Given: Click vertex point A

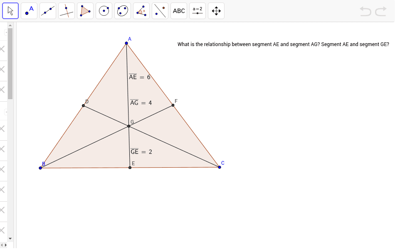Looking at the screenshot, I should 126,43.
